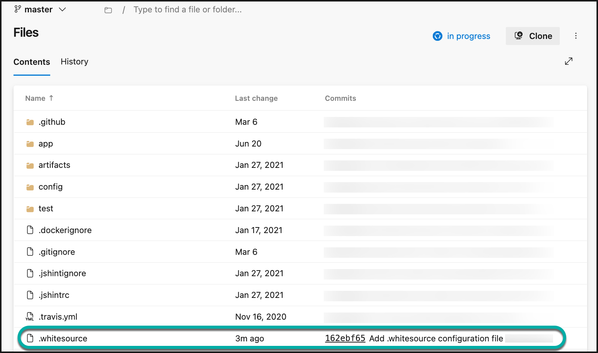
Task: Open the artifacts folder
Action: pos(54,165)
